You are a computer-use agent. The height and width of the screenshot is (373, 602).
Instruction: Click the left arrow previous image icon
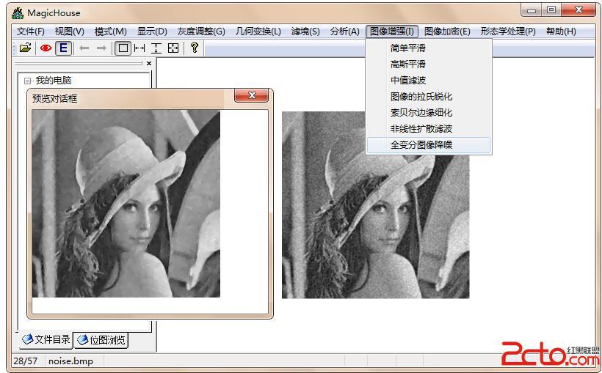click(x=84, y=48)
